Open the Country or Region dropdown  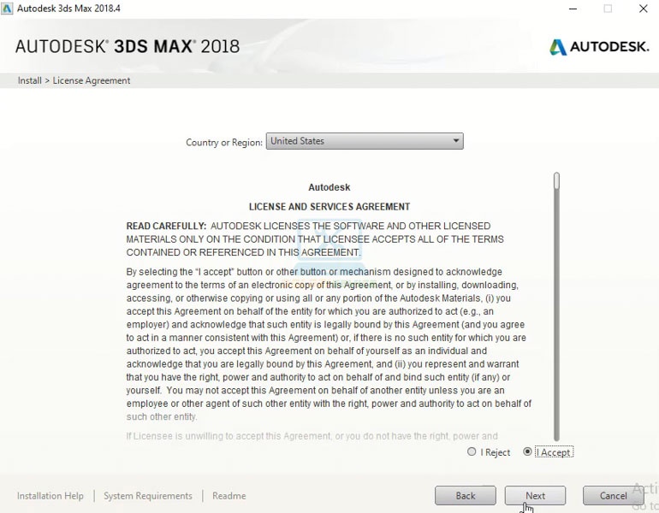365,141
